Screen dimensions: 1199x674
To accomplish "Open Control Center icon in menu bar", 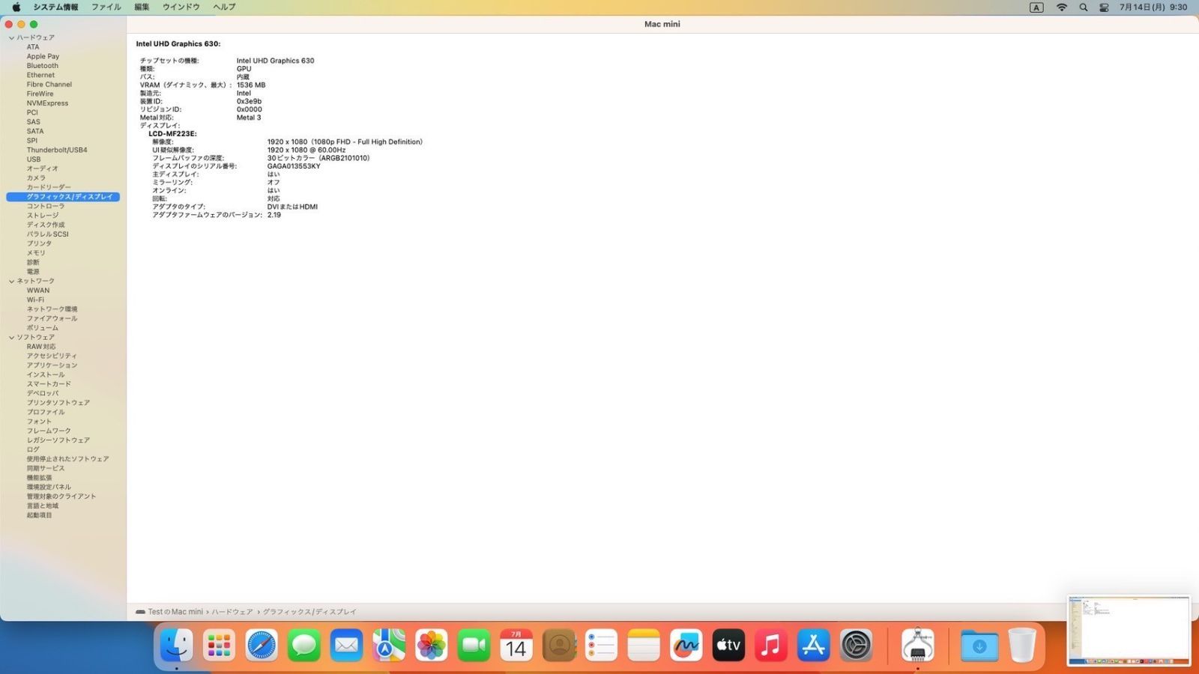I will coord(1104,7).
